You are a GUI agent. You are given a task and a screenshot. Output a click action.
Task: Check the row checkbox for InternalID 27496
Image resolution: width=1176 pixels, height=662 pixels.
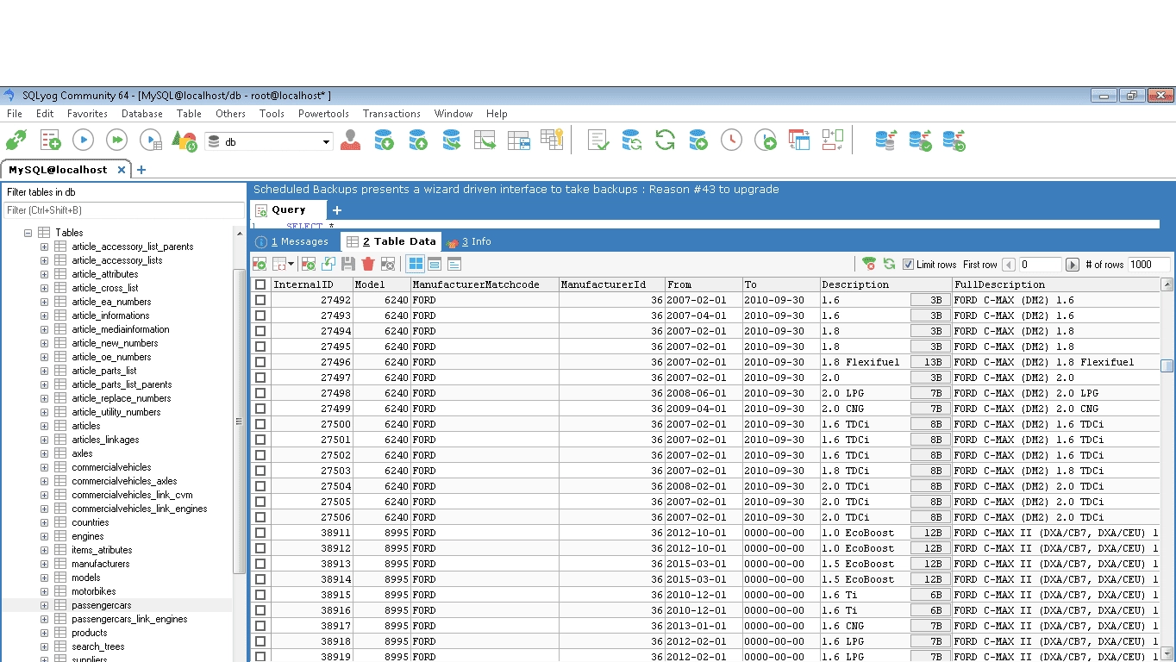(260, 362)
